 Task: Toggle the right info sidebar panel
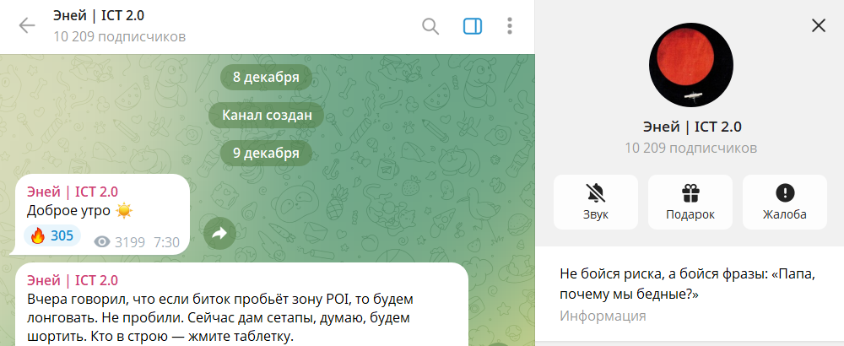[473, 26]
